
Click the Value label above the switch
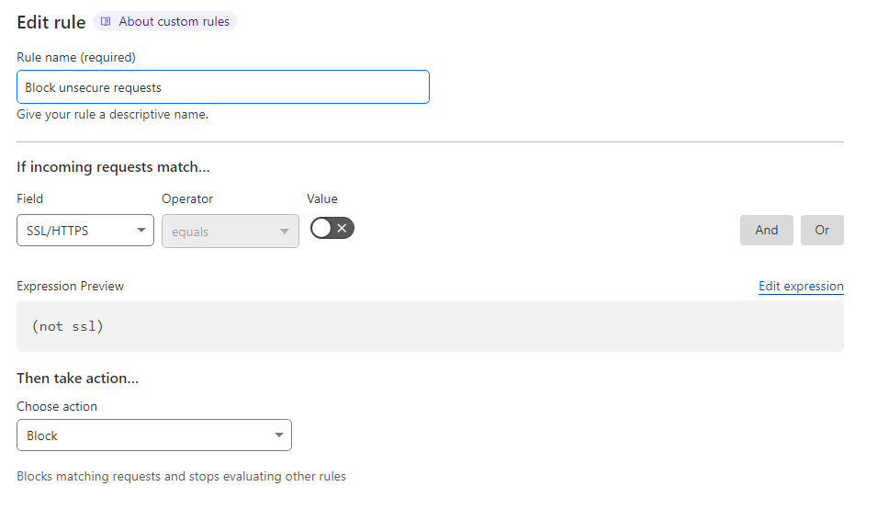click(322, 198)
